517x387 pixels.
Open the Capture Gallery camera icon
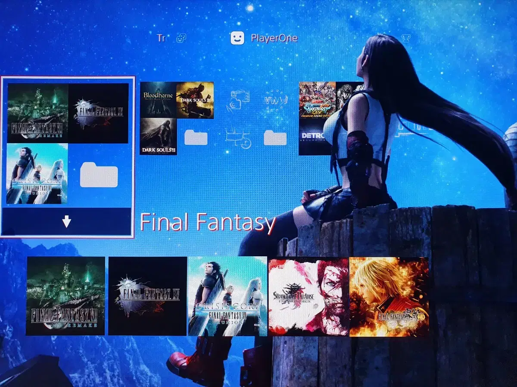click(x=239, y=101)
